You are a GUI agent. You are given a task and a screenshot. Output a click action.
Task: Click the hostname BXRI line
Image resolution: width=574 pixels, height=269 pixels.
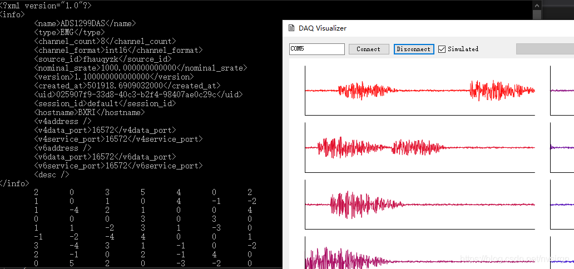90,112
